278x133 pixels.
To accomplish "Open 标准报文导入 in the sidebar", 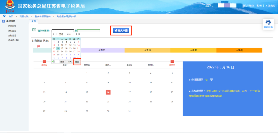I will [x=14, y=40].
